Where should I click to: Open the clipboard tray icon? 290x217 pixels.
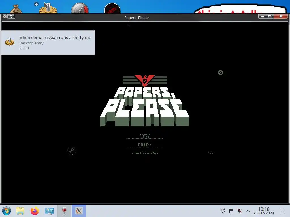click(231, 211)
